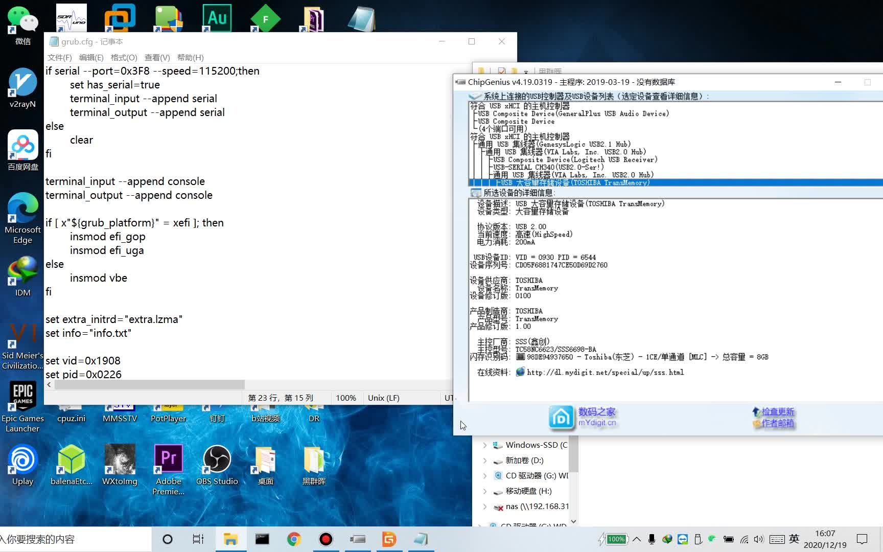Image resolution: width=883 pixels, height=552 pixels.
Task: Open Notepad 帮助(H) menu
Action: tap(190, 57)
